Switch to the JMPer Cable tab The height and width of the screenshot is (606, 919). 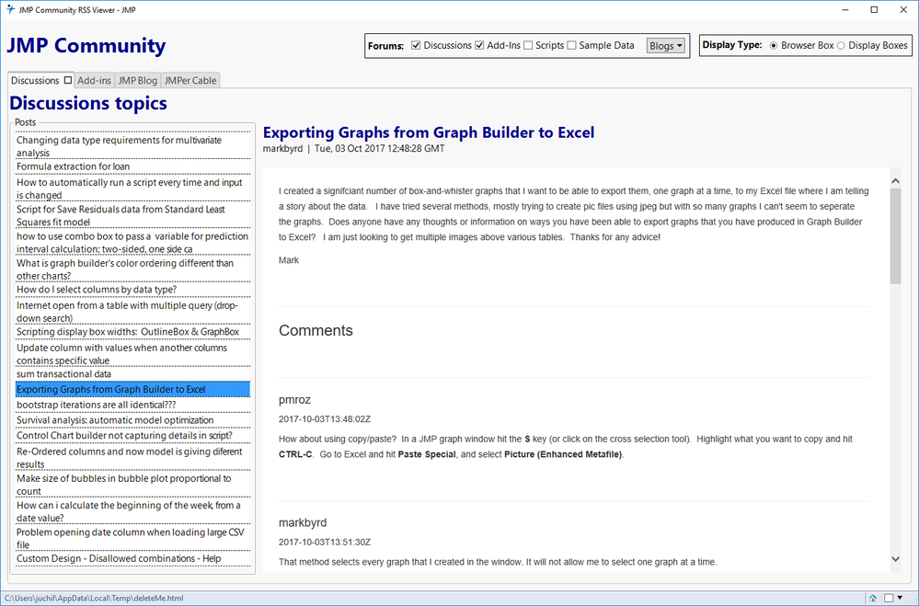coord(190,80)
